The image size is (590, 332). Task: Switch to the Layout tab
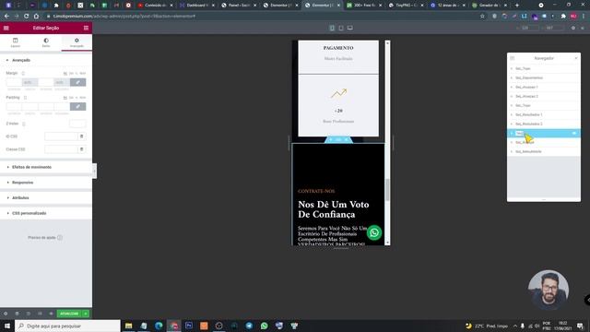coord(16,42)
